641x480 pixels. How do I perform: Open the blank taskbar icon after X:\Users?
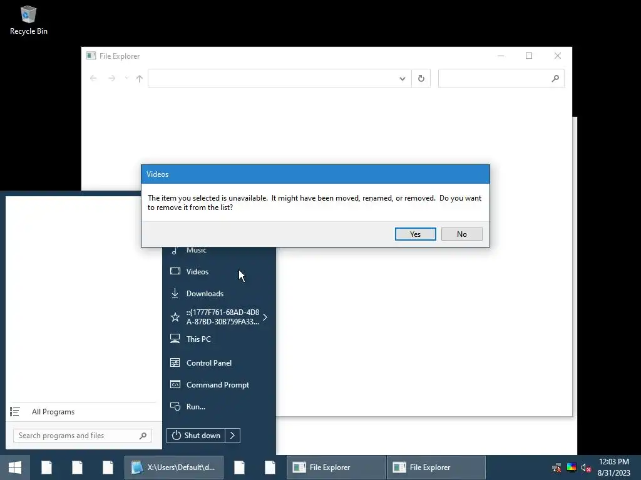tap(240, 467)
